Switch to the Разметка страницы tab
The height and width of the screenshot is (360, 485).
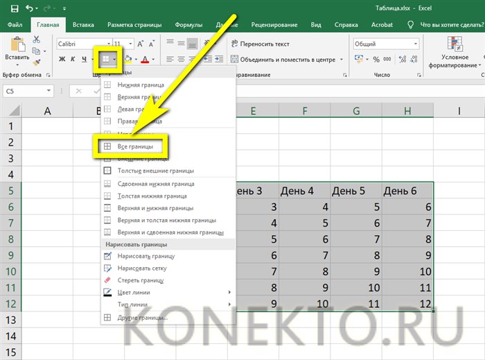point(134,25)
